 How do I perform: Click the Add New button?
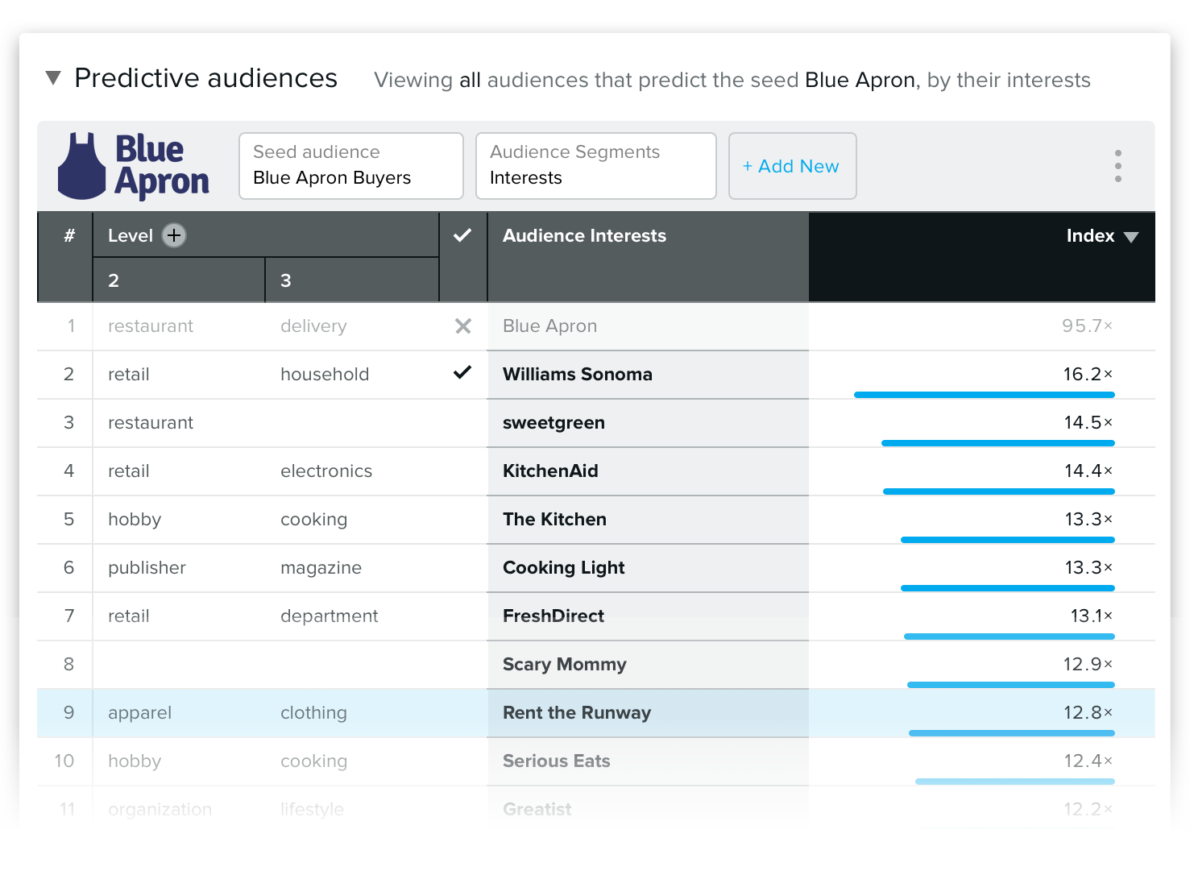[x=792, y=166]
